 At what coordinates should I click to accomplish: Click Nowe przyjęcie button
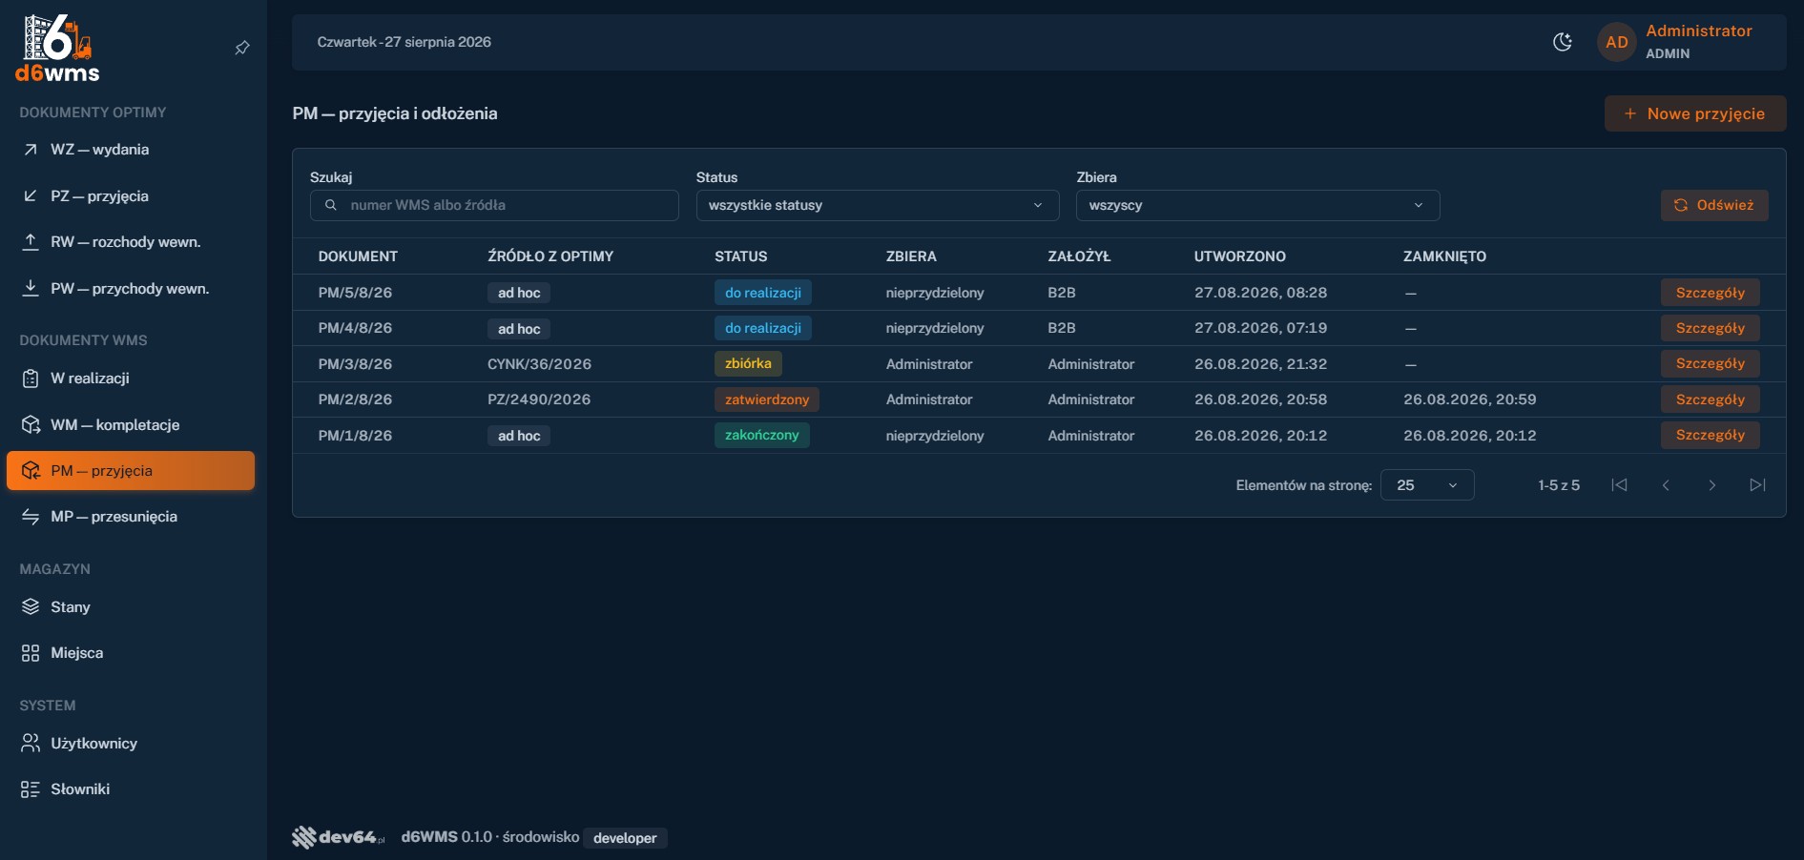[1695, 113]
